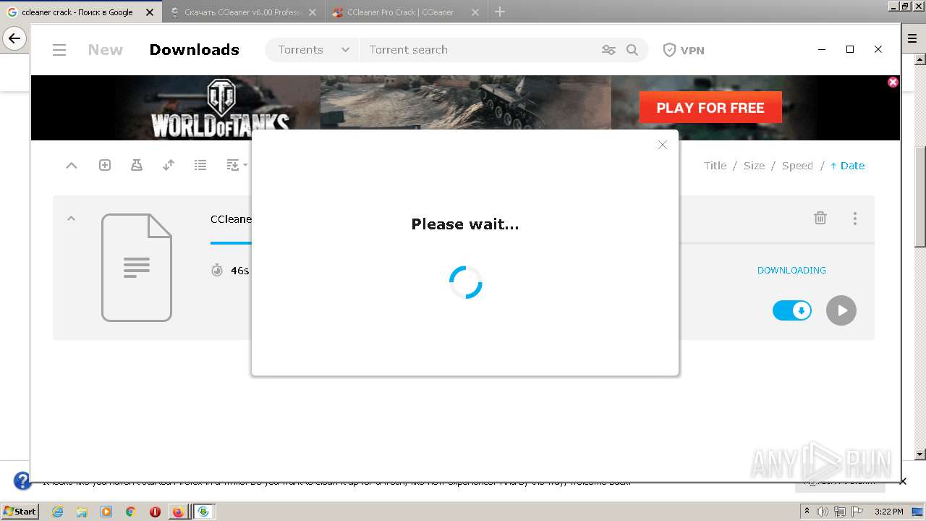This screenshot has width=926, height=521.
Task: Switch to the New tab
Action: [x=106, y=50]
